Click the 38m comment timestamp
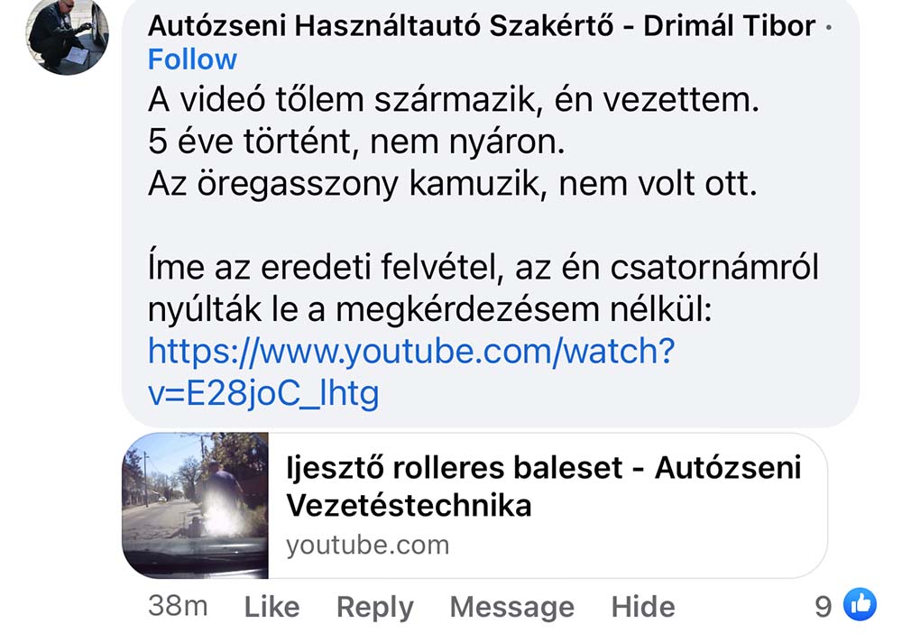Screen dimensions: 902x642 [178, 606]
